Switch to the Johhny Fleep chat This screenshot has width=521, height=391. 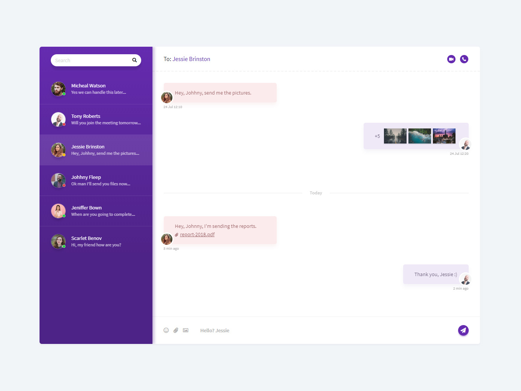[x=96, y=180]
